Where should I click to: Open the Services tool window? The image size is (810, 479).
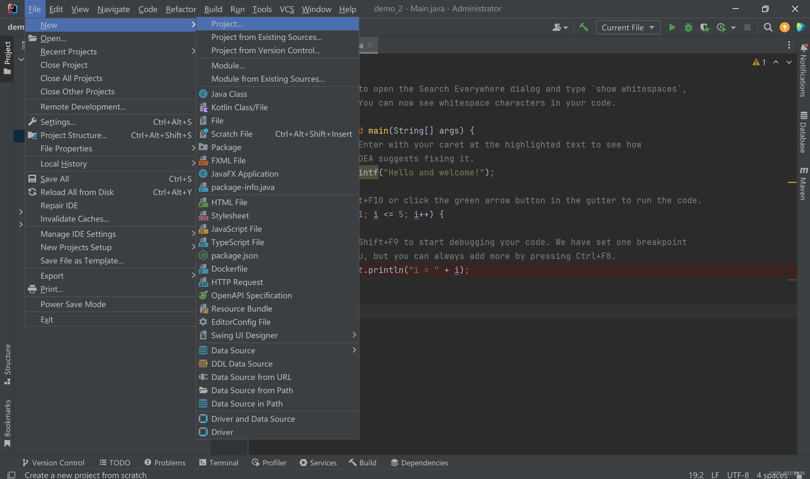(318, 463)
